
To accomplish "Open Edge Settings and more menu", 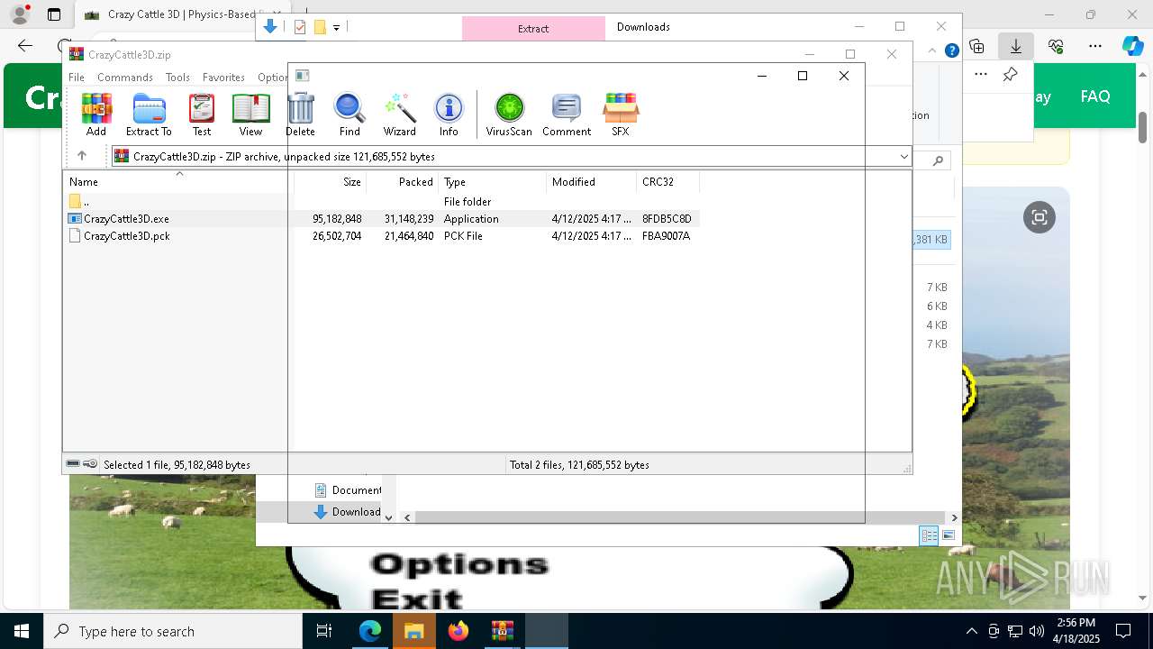I will tap(1095, 45).
